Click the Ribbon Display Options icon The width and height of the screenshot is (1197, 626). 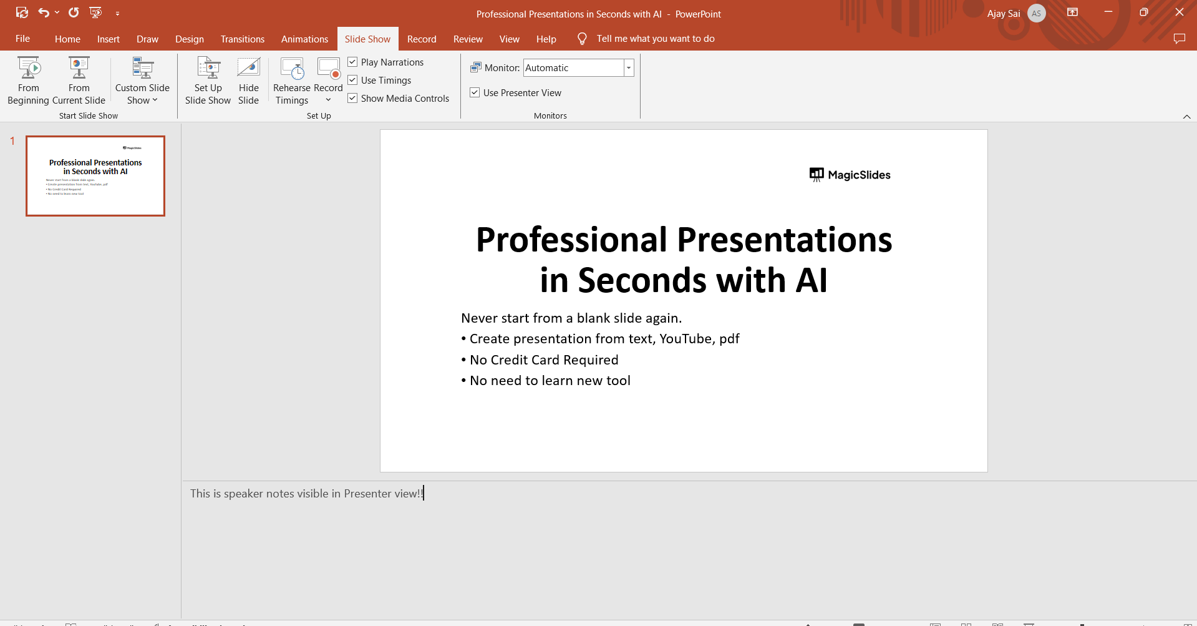coord(1072,12)
